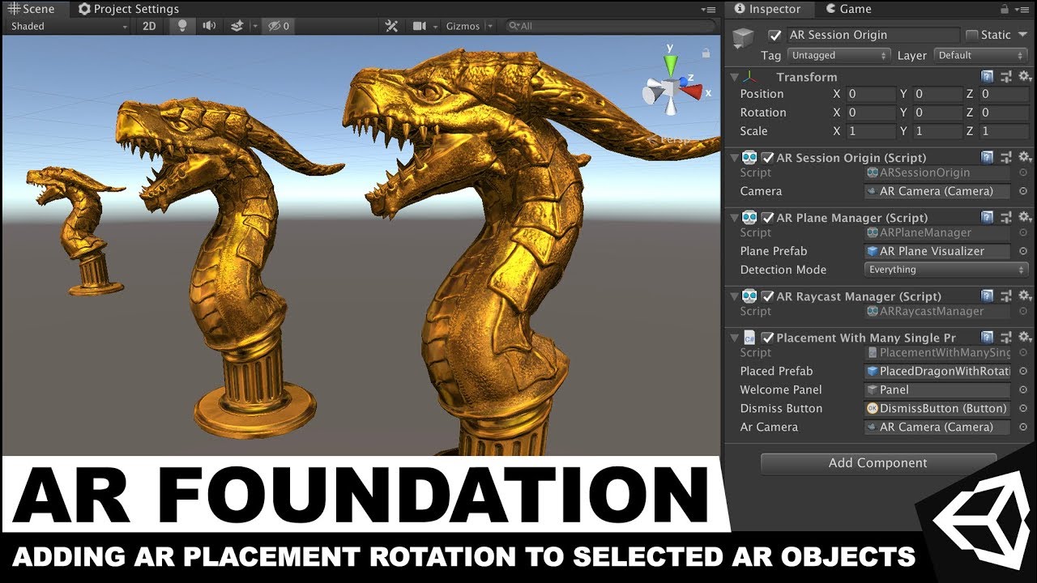Click the red X axis cone of the gizmo

(691, 91)
